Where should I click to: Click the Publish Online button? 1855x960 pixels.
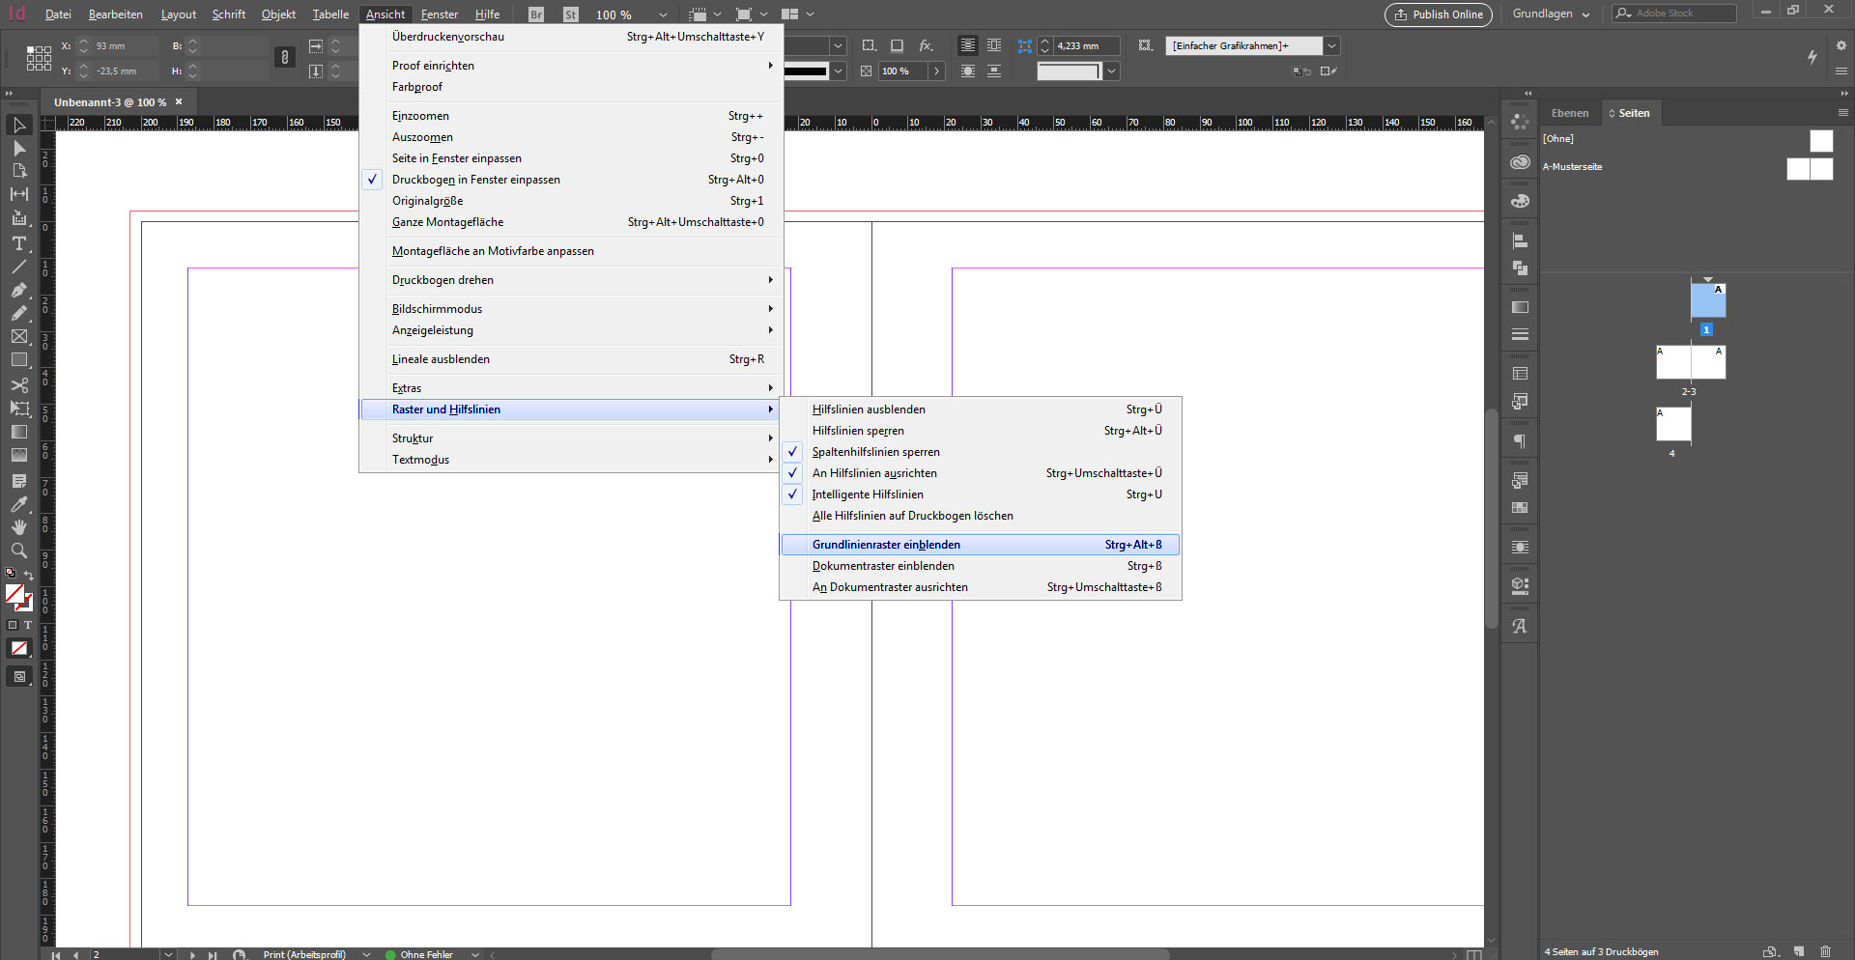1438,14
